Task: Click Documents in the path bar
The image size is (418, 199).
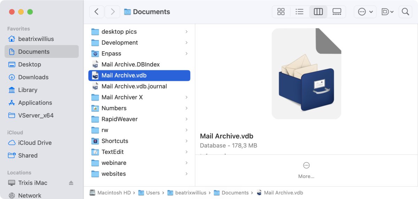Action: [231, 193]
